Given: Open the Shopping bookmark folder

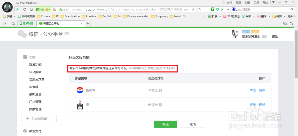Looking at the screenshot, I should coord(159,16).
